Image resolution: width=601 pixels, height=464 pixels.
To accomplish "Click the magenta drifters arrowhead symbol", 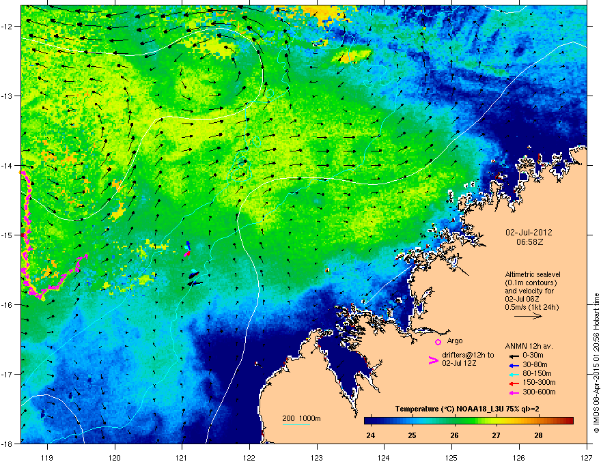I will coord(433,360).
